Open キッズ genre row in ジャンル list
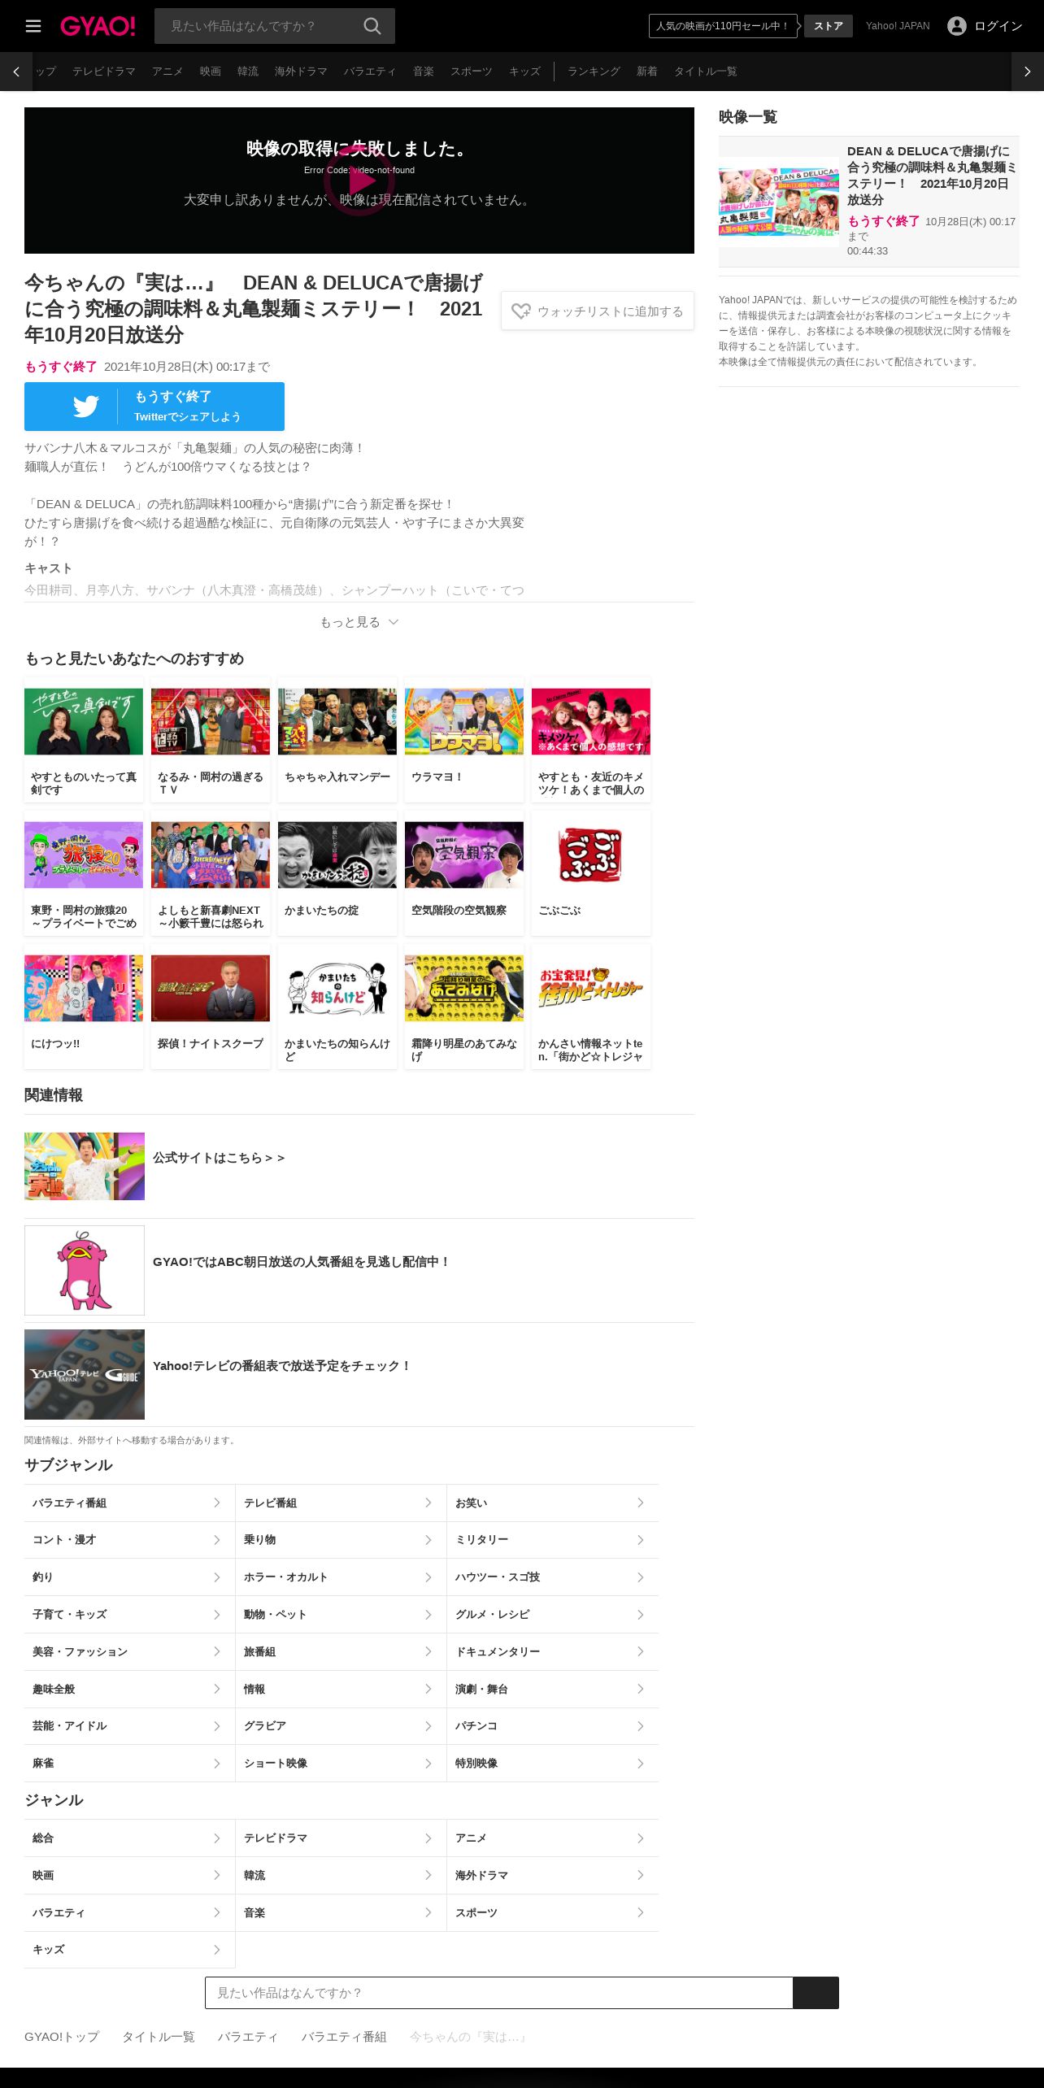Viewport: 1044px width, 2088px height. tap(129, 1950)
